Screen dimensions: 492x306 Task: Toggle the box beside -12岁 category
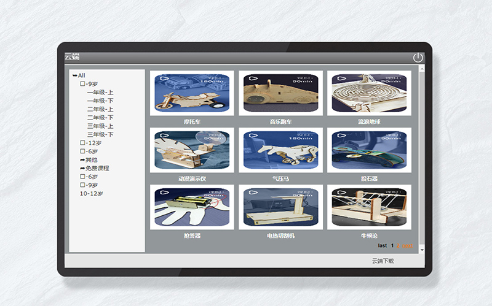(x=82, y=143)
